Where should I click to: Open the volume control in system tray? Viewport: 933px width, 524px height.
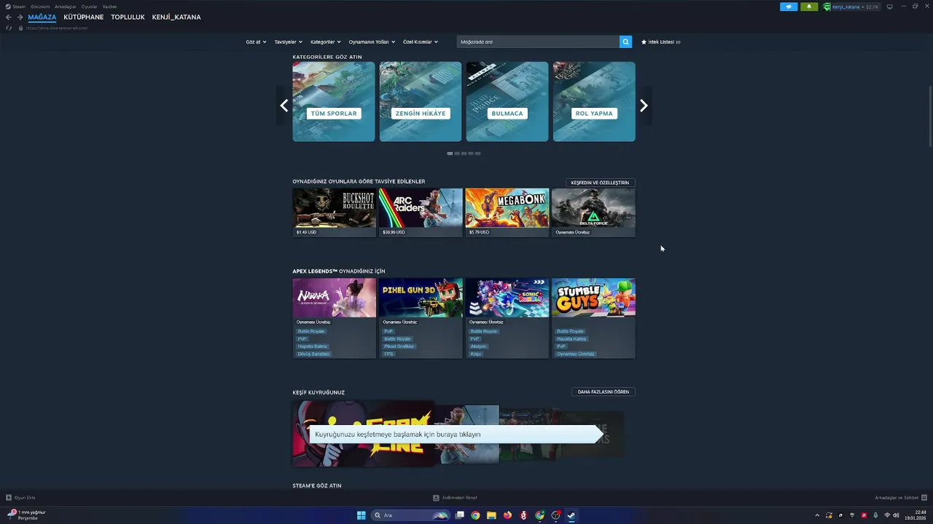click(896, 515)
